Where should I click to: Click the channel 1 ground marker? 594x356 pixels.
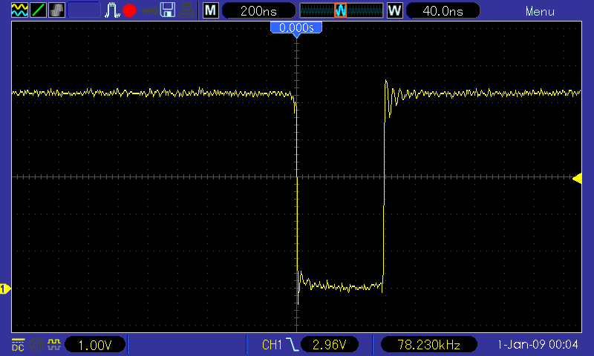4,289
